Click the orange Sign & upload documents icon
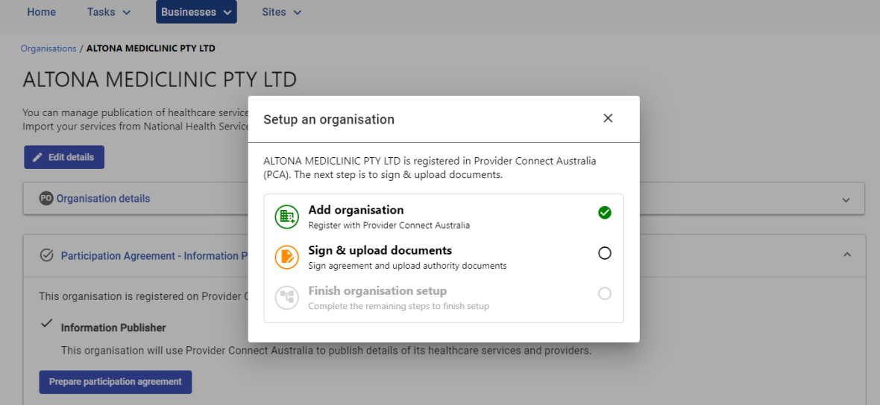The height and width of the screenshot is (405, 880). (287, 257)
